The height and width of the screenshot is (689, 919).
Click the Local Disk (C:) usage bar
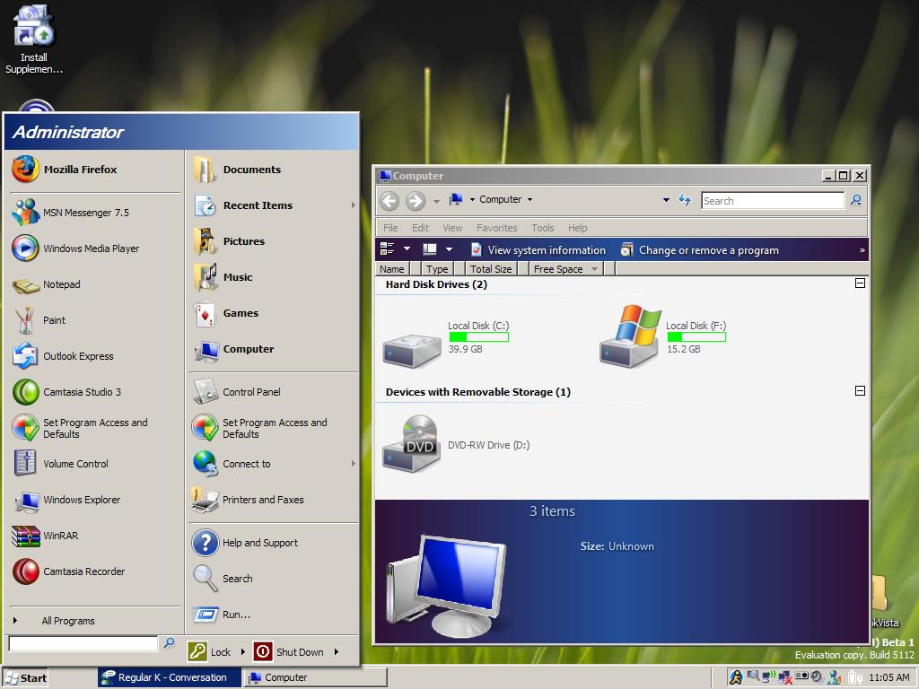click(479, 337)
